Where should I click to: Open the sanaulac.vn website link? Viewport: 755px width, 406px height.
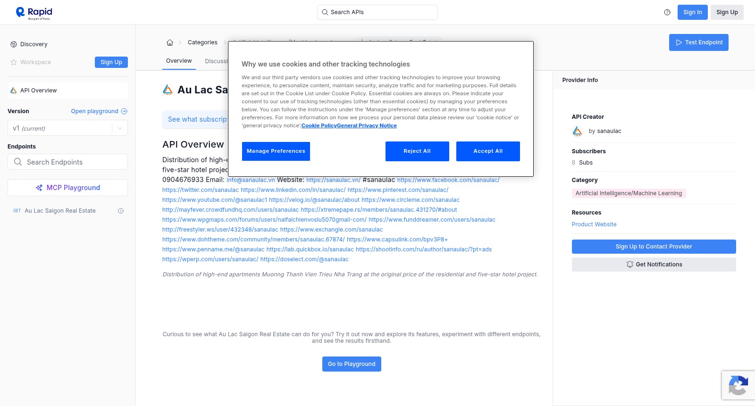[x=333, y=180]
